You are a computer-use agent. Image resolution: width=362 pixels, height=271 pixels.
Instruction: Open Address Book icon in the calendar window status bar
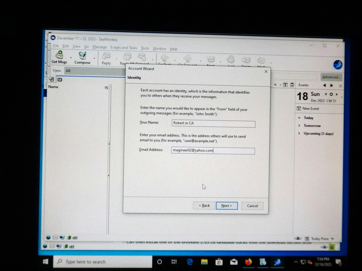[x=69, y=237]
